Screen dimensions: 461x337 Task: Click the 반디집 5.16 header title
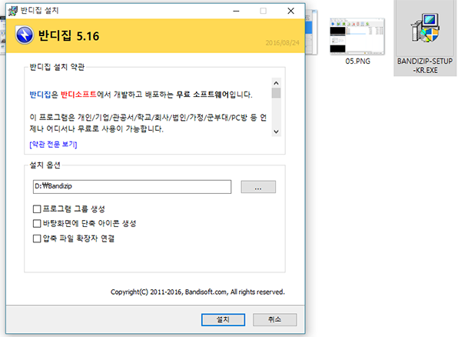pos(69,36)
